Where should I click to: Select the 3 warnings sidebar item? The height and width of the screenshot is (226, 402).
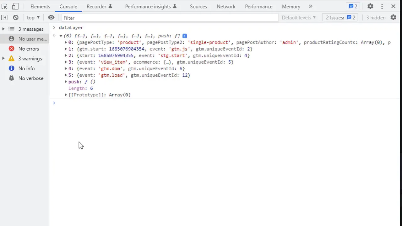click(30, 59)
